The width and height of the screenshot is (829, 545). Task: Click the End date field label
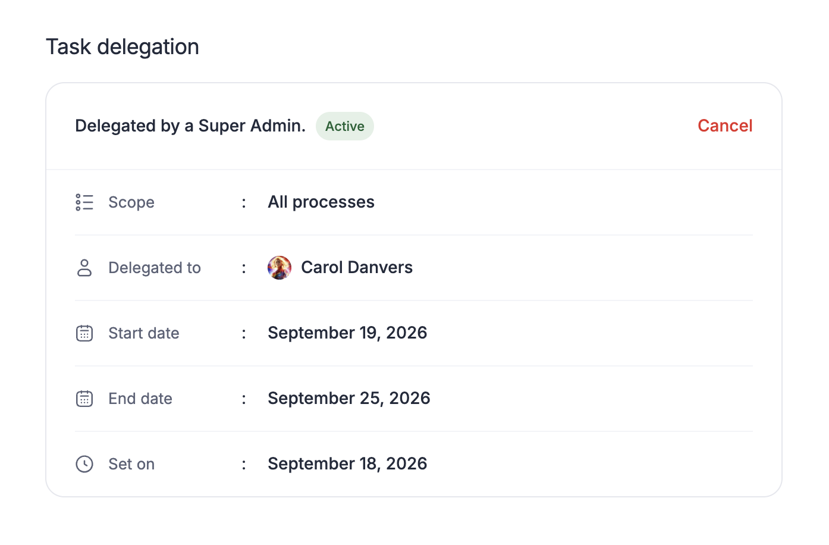point(140,399)
